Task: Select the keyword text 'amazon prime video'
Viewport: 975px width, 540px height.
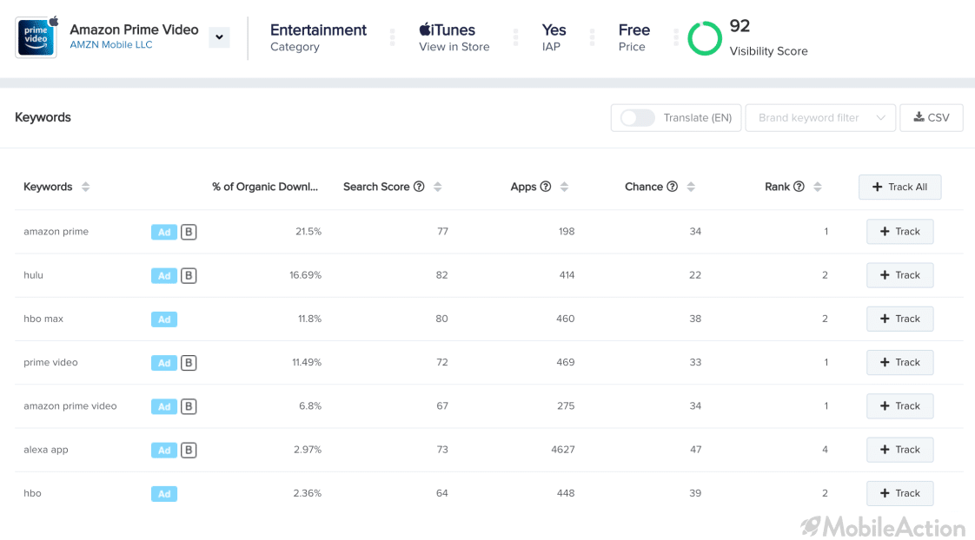Action: coord(70,405)
